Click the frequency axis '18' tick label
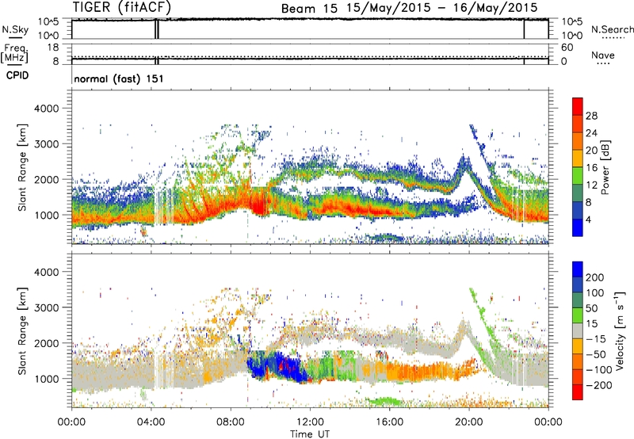 pos(53,48)
